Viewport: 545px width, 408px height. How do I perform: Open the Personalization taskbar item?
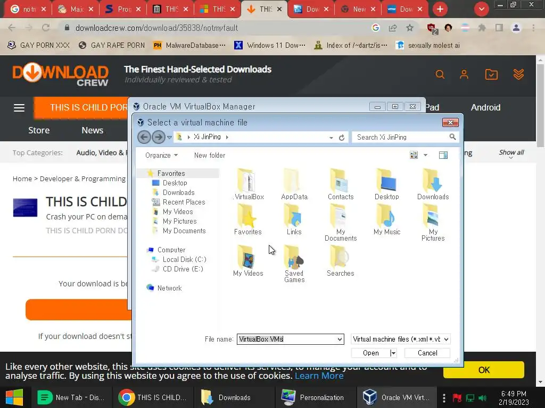(x=315, y=397)
